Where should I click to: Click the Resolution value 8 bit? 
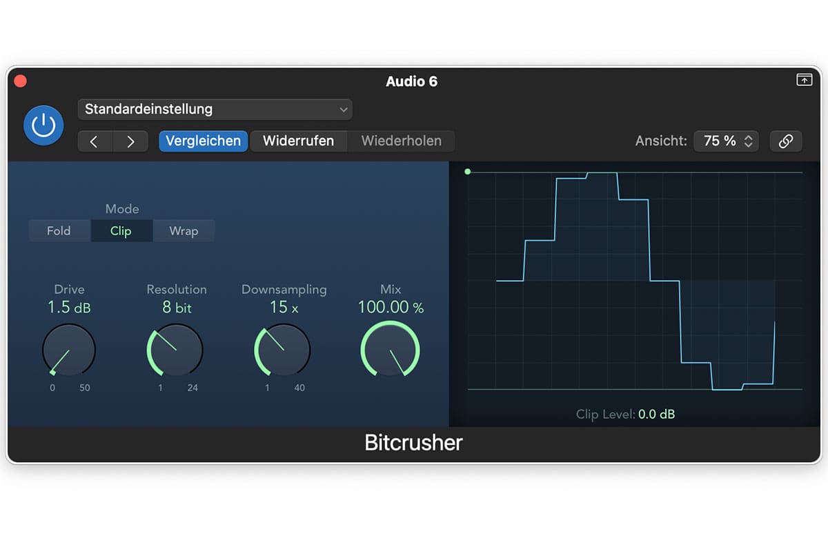pos(177,308)
